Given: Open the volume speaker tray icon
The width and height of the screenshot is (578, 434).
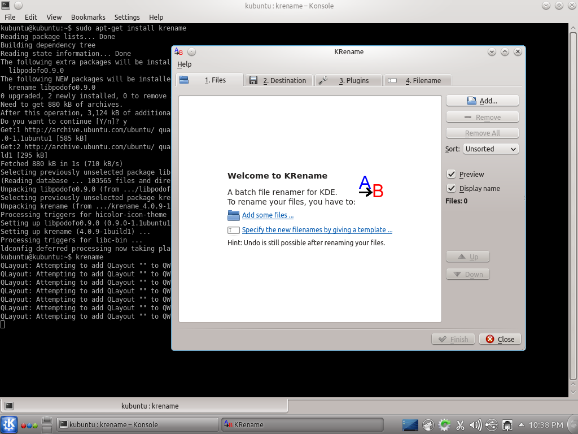Looking at the screenshot, I should tap(476, 424).
